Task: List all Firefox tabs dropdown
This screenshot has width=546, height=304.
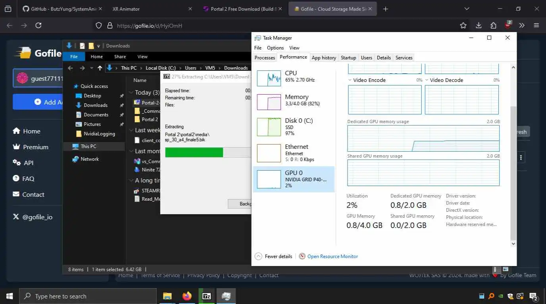Action: tap(467, 9)
